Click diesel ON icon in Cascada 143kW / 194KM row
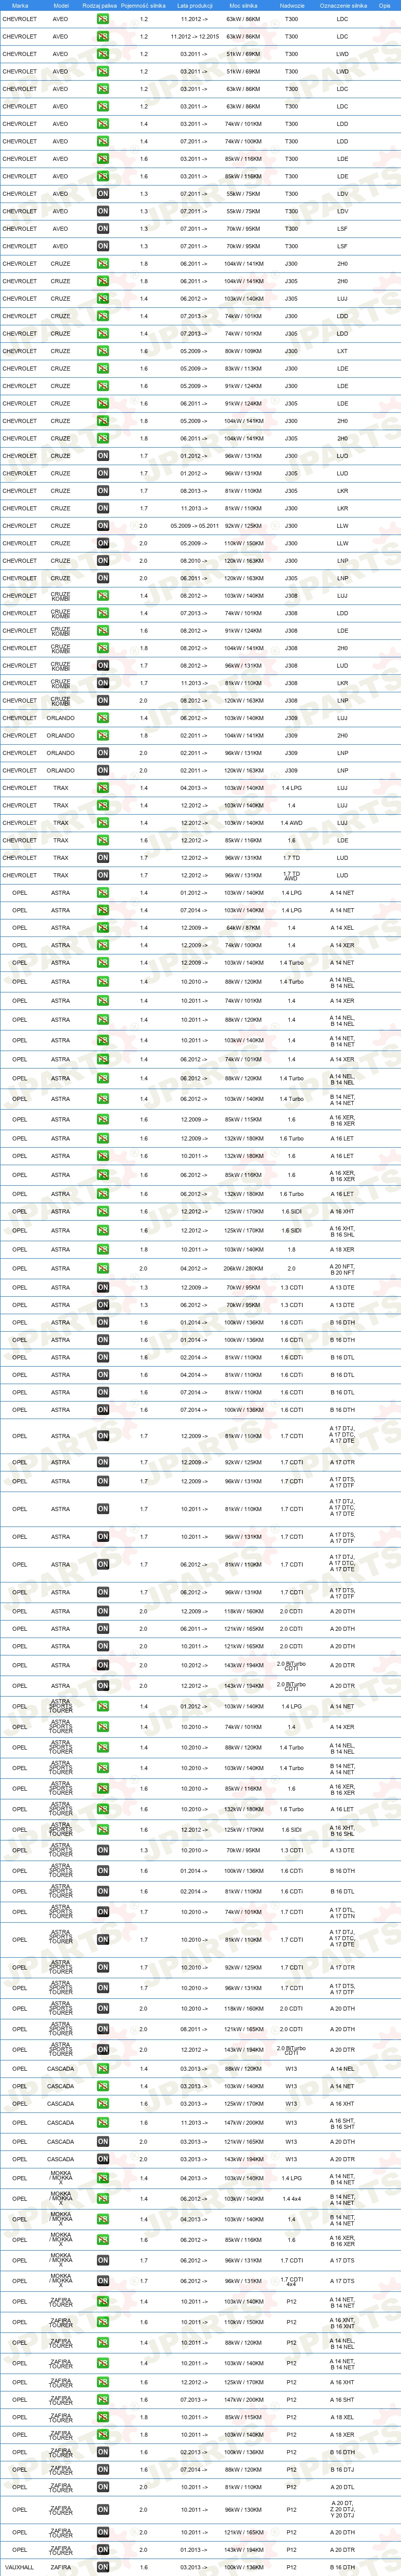401x2576 pixels. [103, 2159]
